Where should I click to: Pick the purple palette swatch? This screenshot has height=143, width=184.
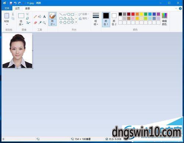(x=158, y=14)
